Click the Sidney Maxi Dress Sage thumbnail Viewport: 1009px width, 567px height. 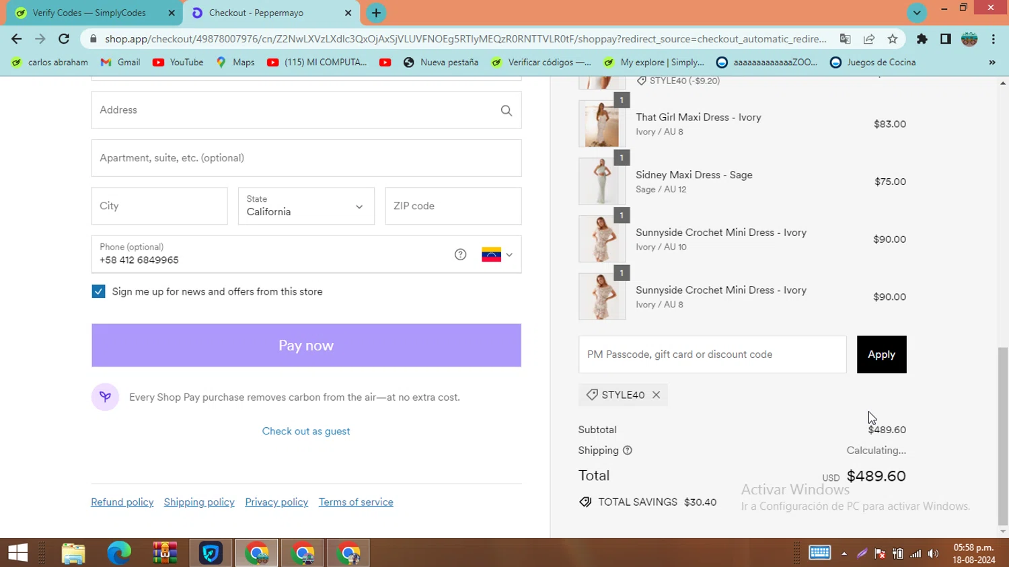(602, 182)
